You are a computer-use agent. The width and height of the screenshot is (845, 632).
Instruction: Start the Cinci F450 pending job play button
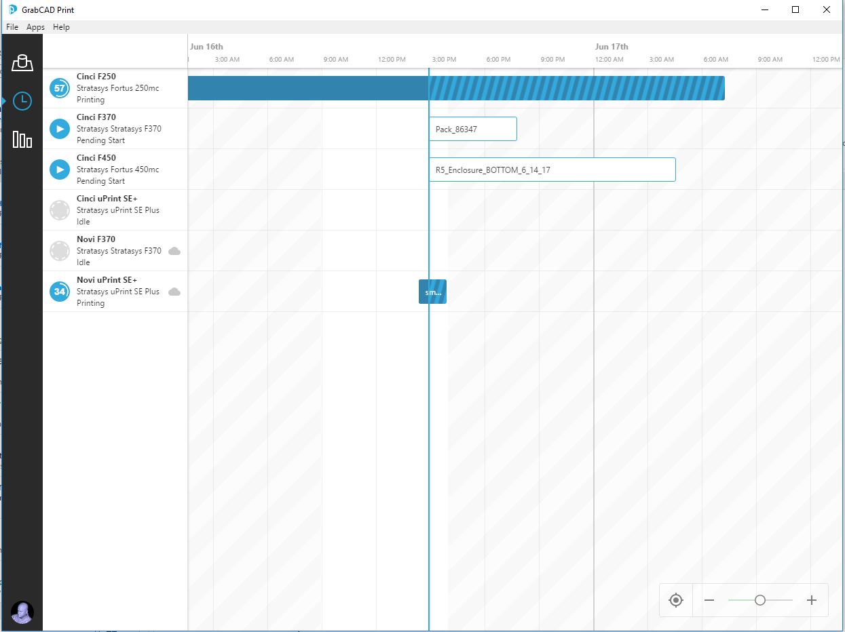(x=60, y=170)
